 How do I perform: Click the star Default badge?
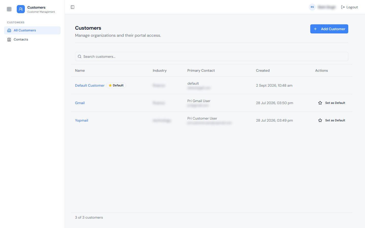(116, 85)
